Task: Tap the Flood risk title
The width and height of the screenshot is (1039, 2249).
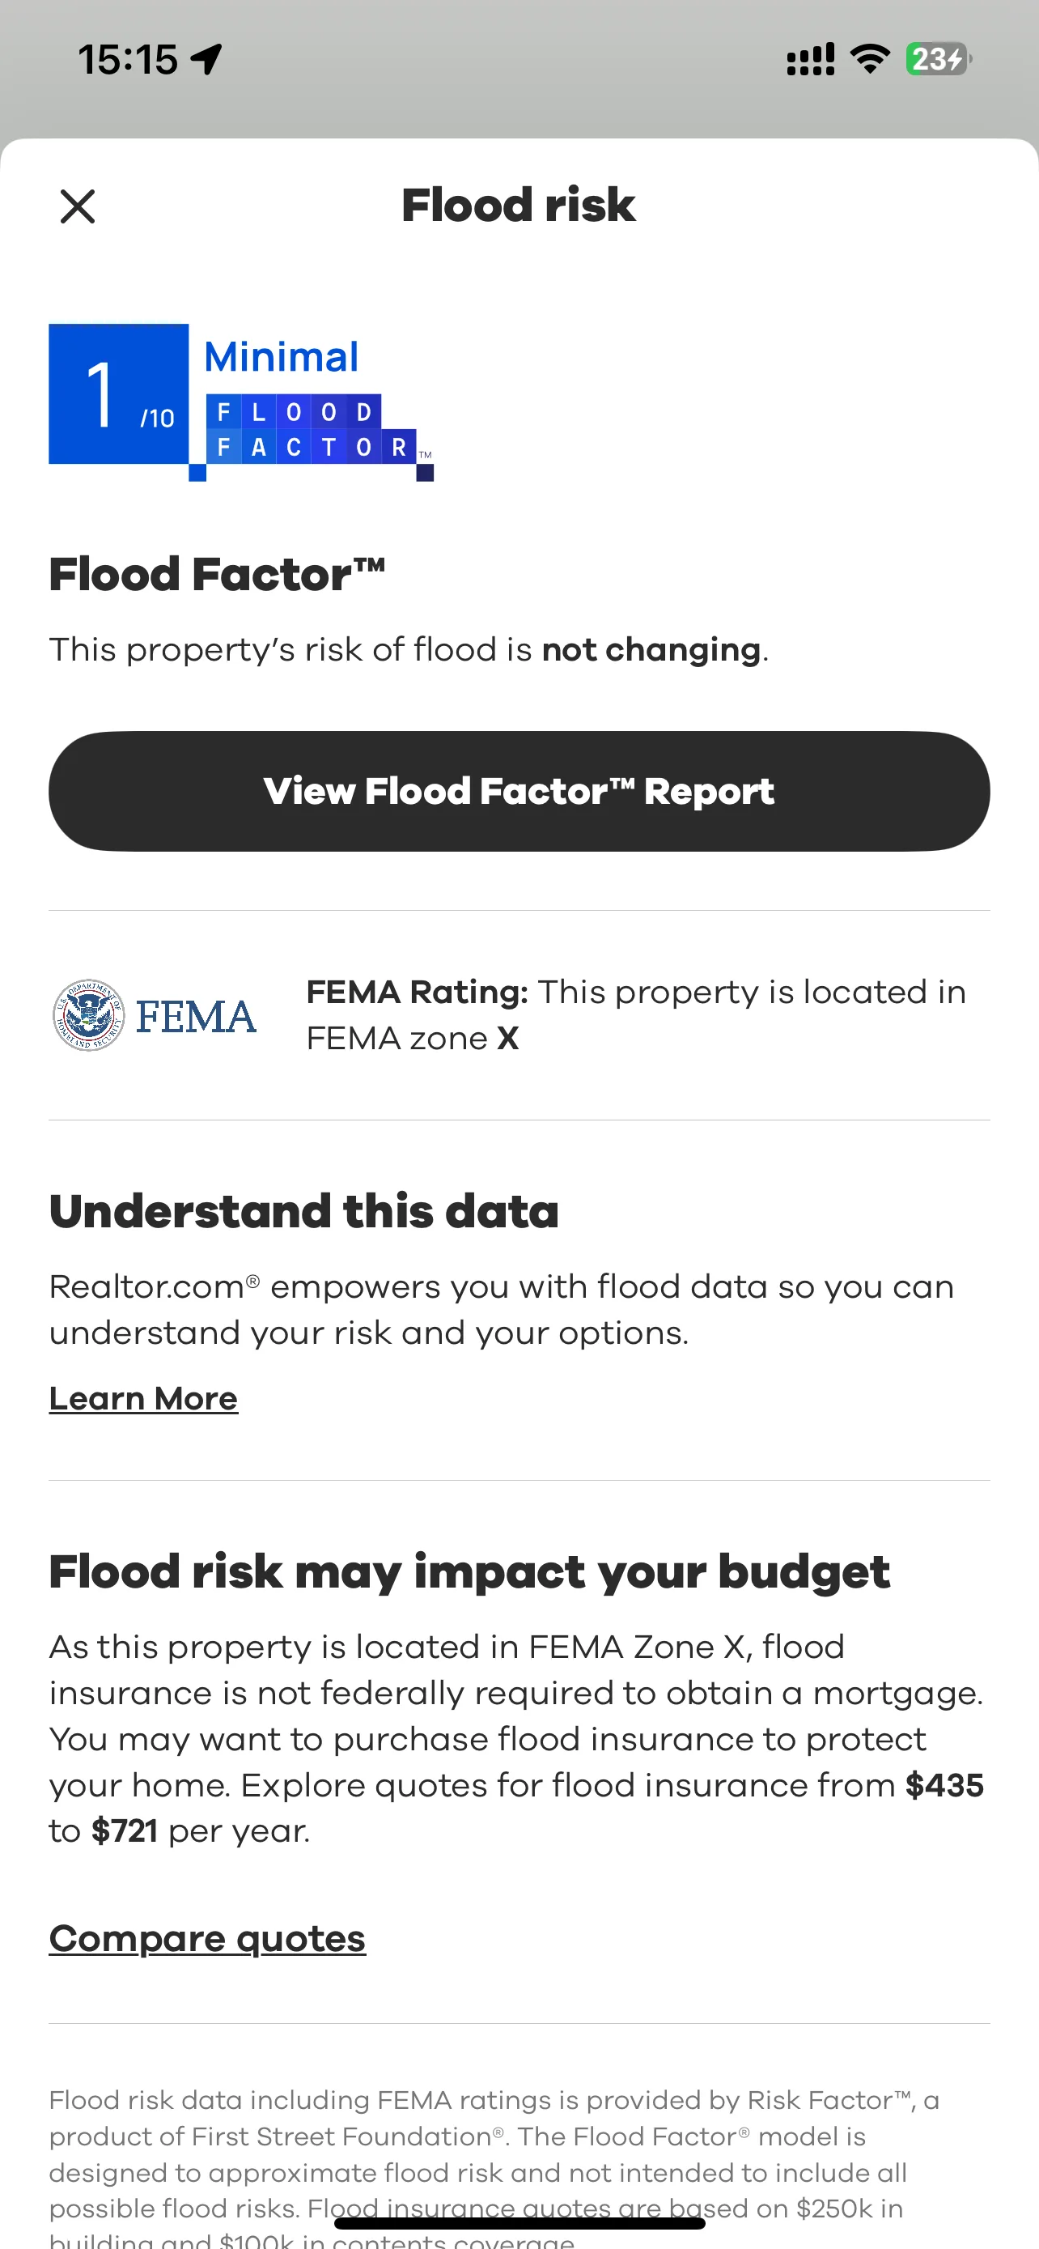Action: [x=518, y=206]
